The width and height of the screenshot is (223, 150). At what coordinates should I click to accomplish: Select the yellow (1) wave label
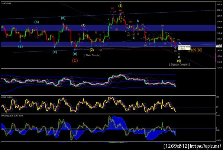click(83, 25)
